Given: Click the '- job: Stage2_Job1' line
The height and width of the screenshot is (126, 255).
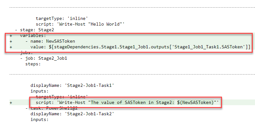Looking at the screenshot, I should (x=44, y=58).
